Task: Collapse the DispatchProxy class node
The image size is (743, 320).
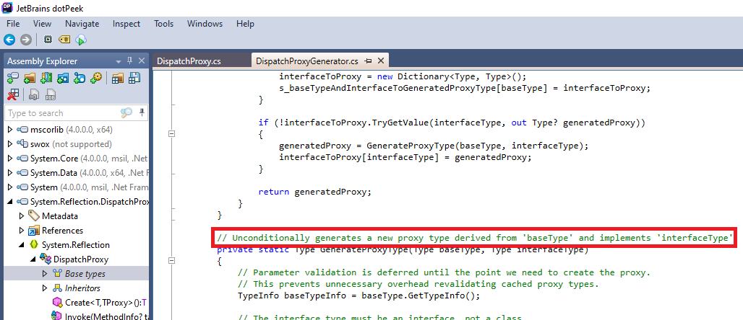Action: point(33,259)
